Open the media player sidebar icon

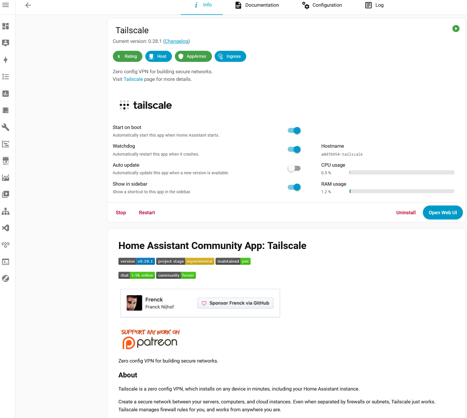pyautogui.click(x=6, y=194)
